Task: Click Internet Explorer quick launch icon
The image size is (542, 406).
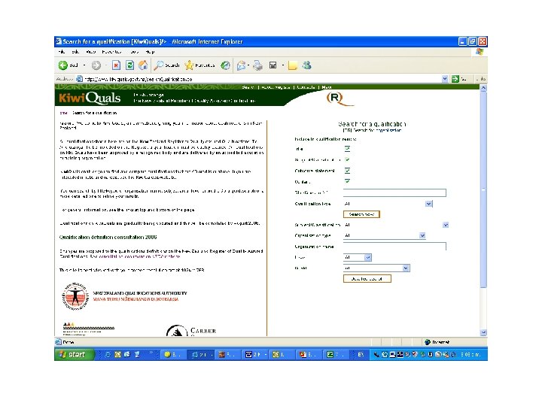Action: point(108,355)
